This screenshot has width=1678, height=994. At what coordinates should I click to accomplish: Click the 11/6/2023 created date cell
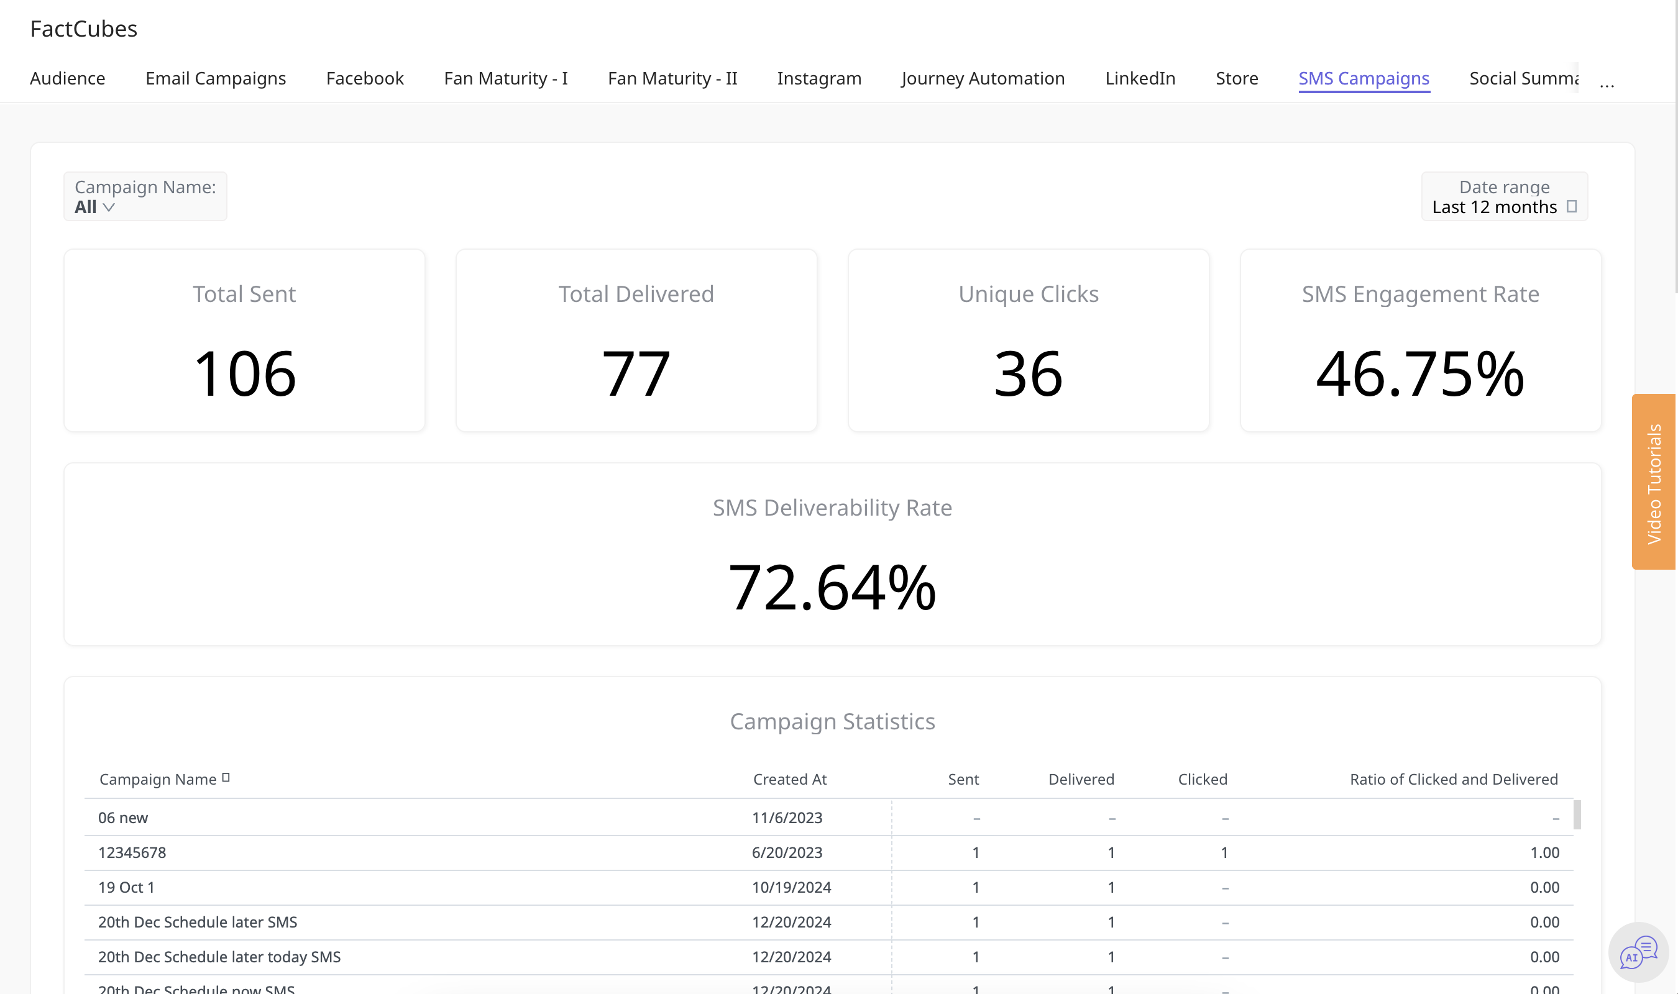click(787, 818)
